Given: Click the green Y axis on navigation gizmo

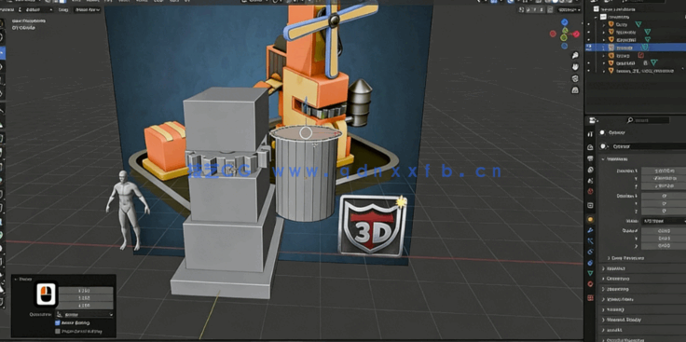Looking at the screenshot, I should [565, 31].
